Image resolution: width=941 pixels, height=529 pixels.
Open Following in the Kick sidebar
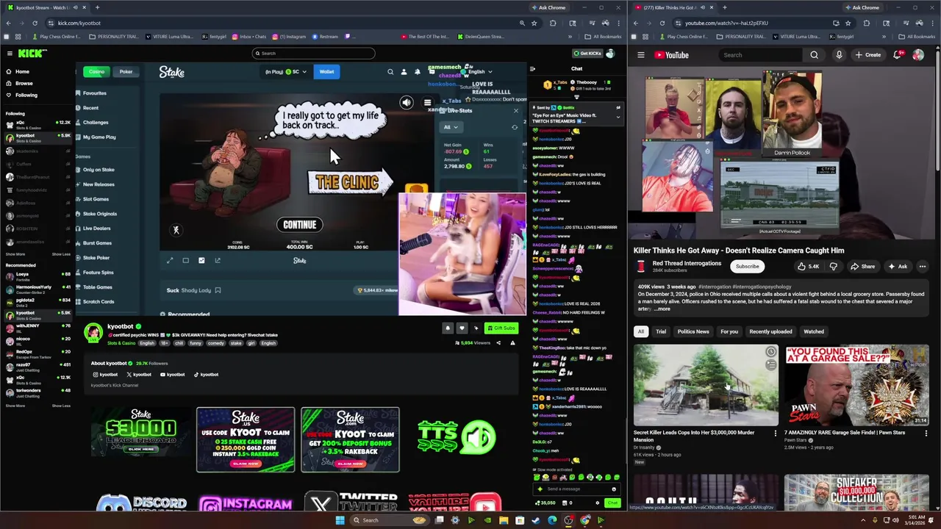(x=26, y=95)
